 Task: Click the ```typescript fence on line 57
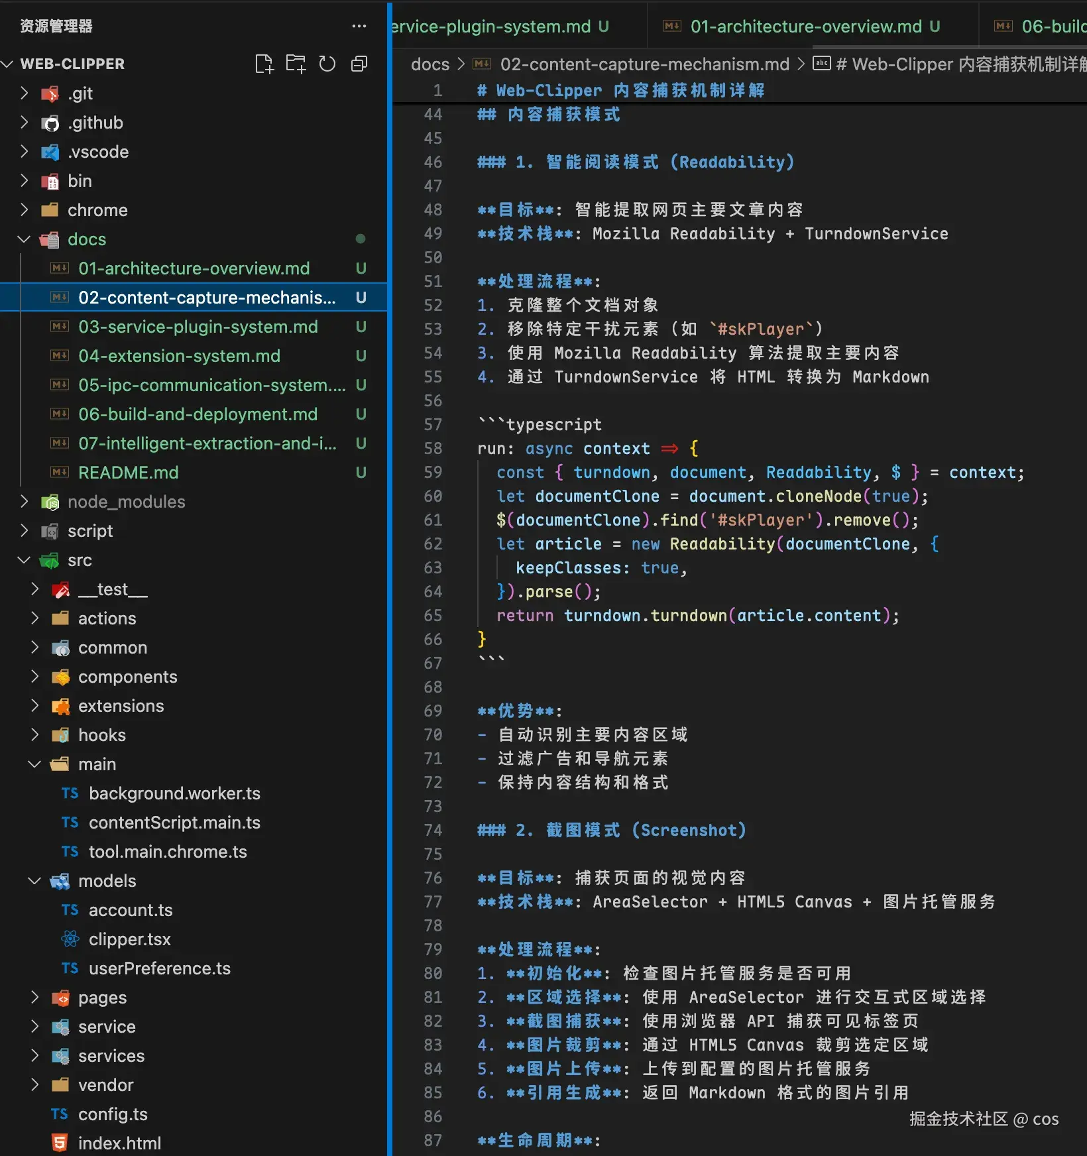point(540,425)
